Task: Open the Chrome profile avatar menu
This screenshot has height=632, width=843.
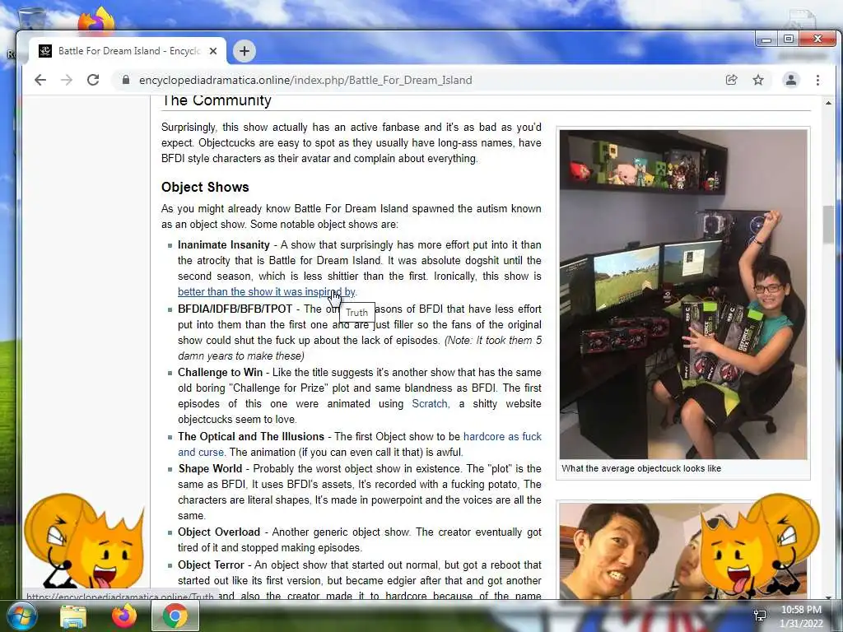Action: [791, 80]
